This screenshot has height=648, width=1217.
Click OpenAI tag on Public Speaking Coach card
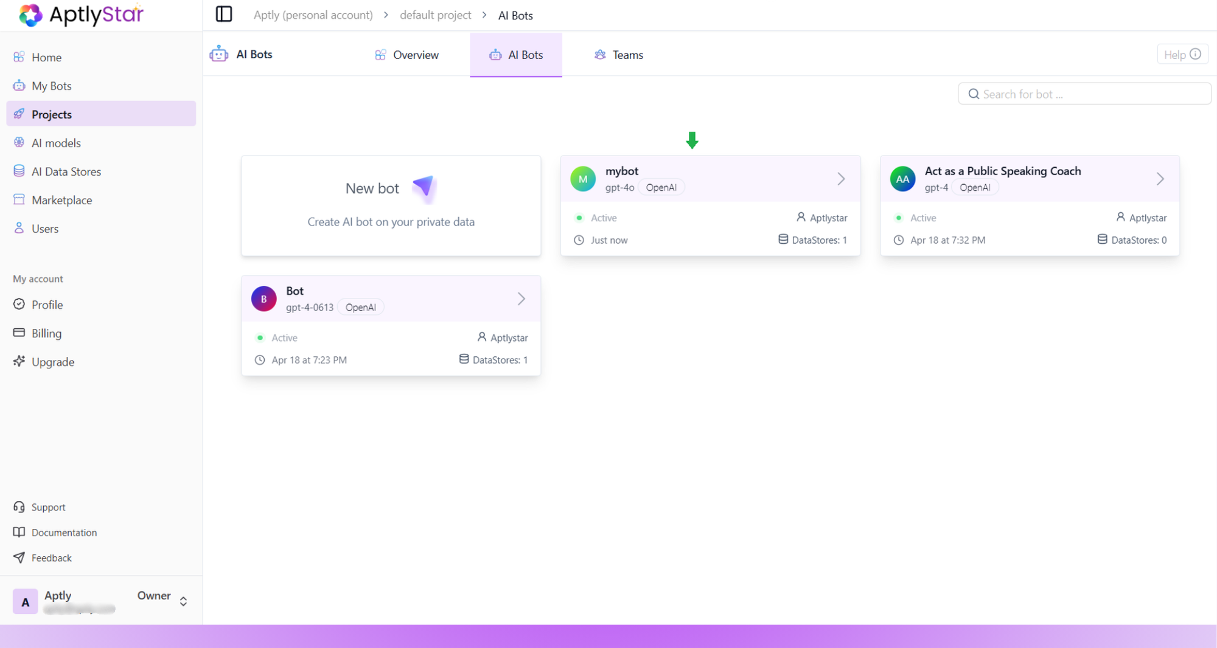(x=975, y=187)
